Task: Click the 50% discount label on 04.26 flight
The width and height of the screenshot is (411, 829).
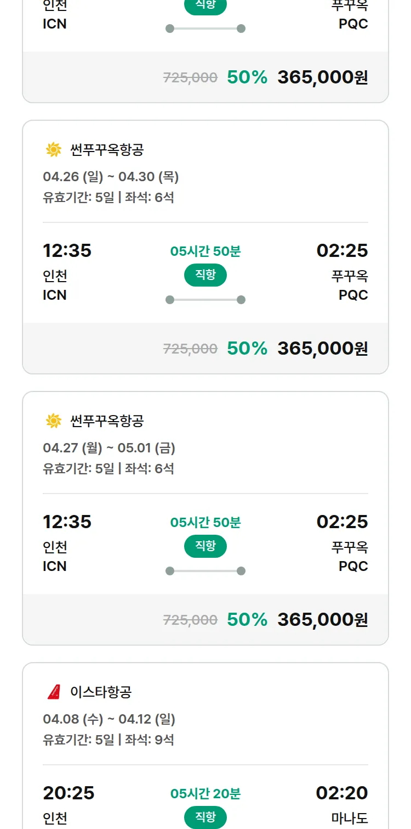Action: 247,349
